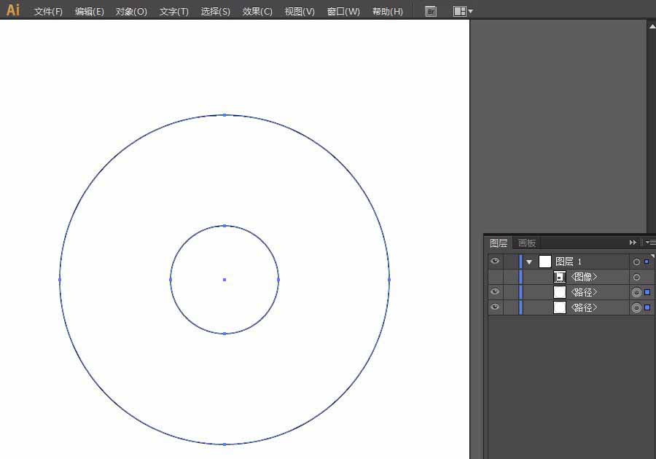Viewport: 656px width, 459px height.
Task: Click the bottom anchor point of the outer circle
Action: point(224,444)
